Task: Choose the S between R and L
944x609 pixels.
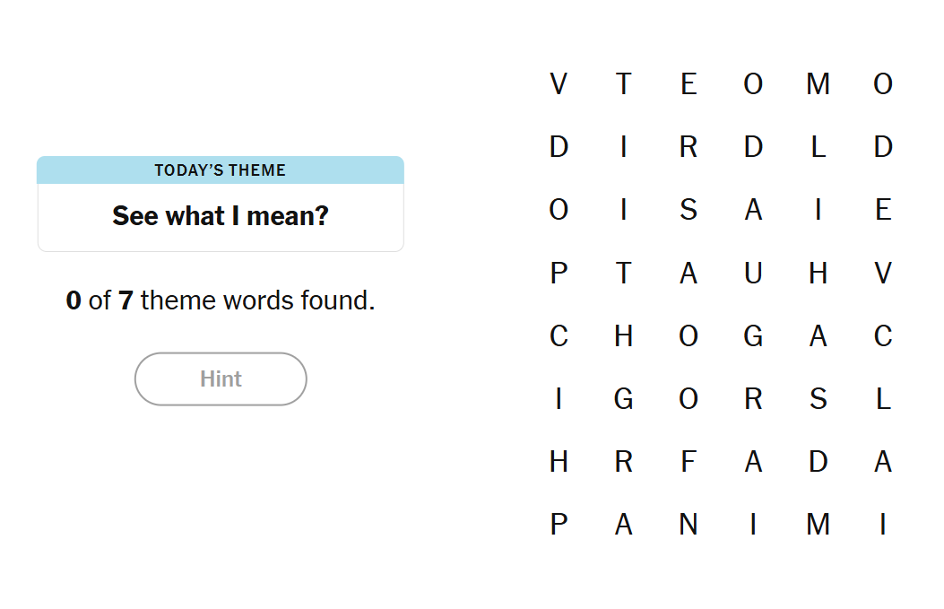Action: pyautogui.click(x=818, y=398)
